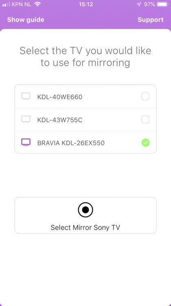The width and height of the screenshot is (171, 306).
Task: Tap the TV icon beside KDL-40WE660
Action: click(26, 96)
